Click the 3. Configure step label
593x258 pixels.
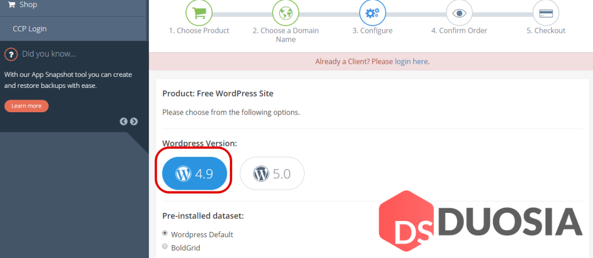tap(372, 31)
